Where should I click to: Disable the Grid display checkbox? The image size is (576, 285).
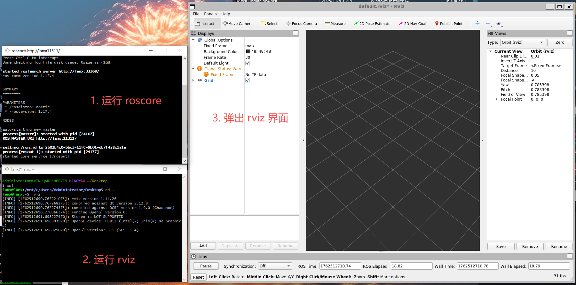[x=248, y=80]
